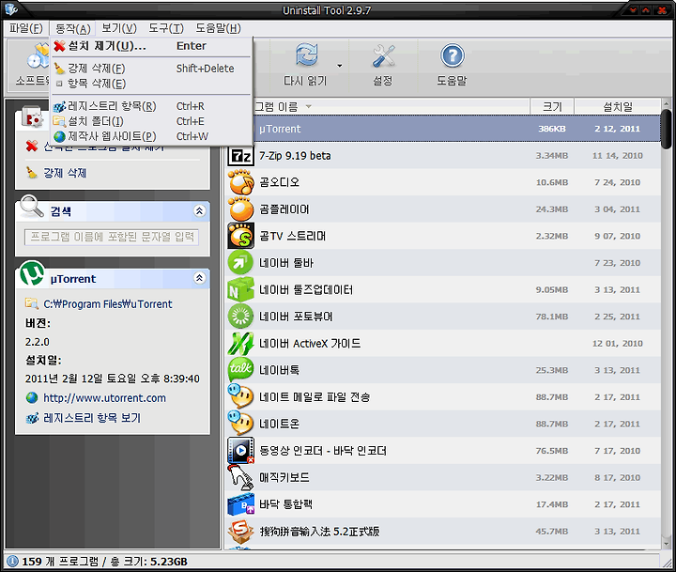Click the version 2.2.0 value

37,342
